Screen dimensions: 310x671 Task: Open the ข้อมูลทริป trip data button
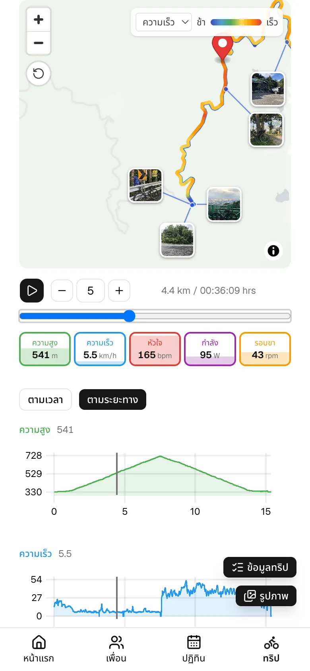[x=260, y=567]
